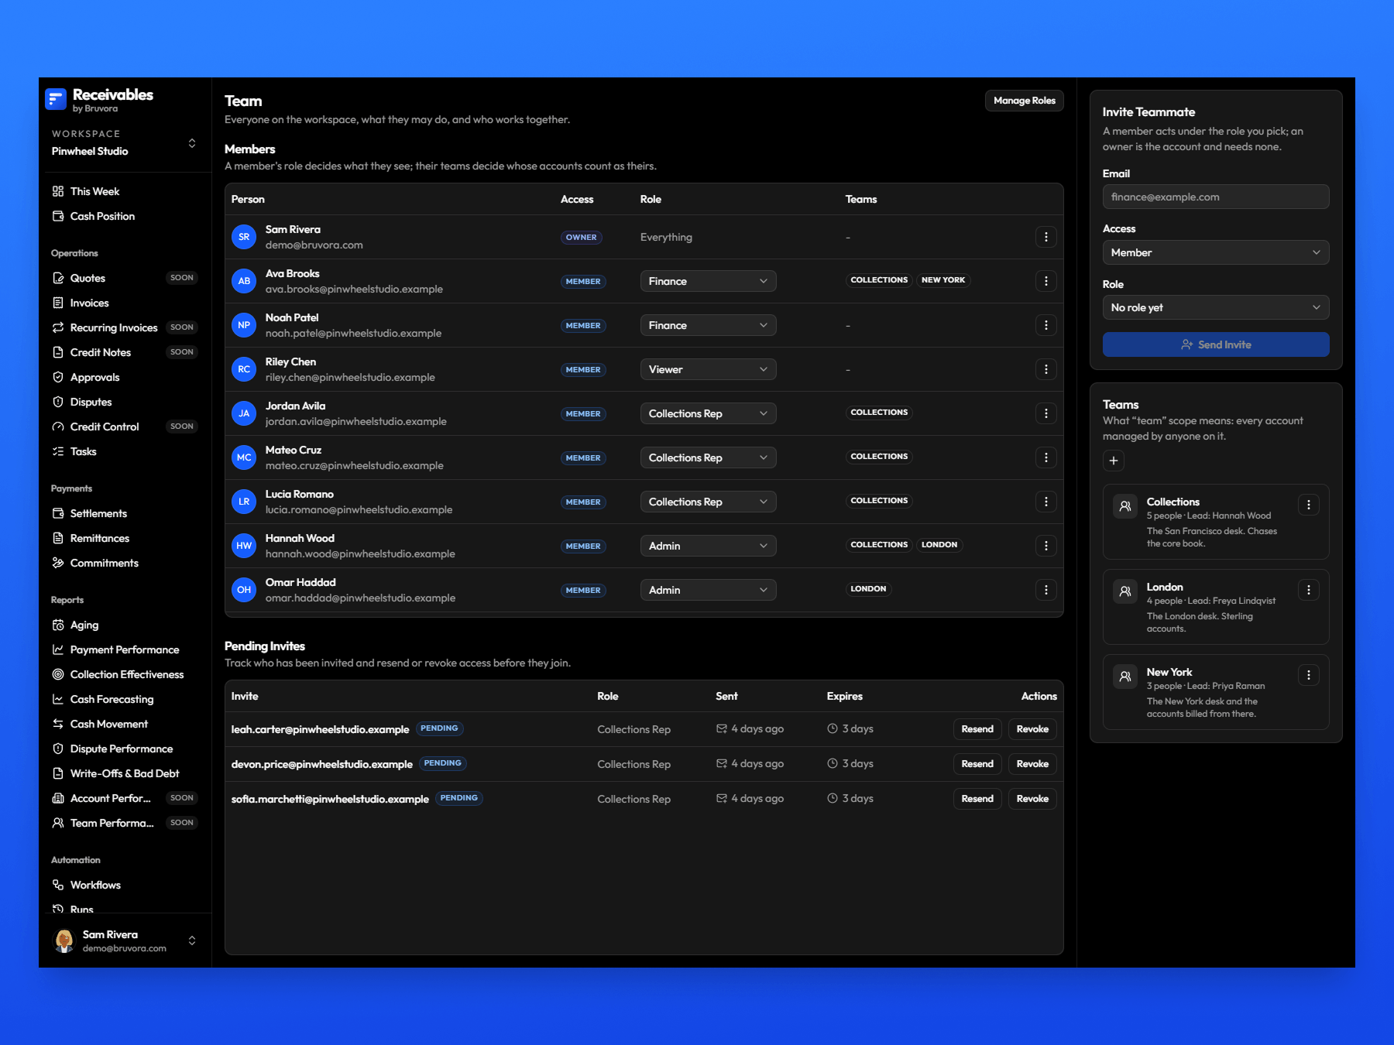Click the LONDON tag on Omar Haddad
The height and width of the screenshot is (1045, 1394).
(x=868, y=589)
